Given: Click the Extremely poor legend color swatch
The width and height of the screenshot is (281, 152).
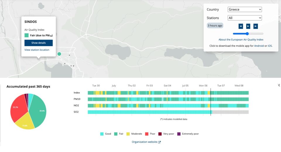Looking at the screenshot, I should (x=179, y=134).
